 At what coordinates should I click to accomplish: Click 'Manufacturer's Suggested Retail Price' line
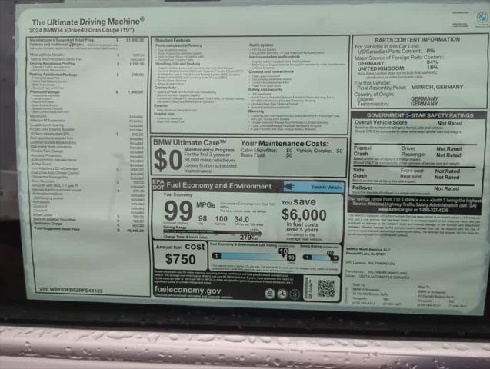(87, 40)
